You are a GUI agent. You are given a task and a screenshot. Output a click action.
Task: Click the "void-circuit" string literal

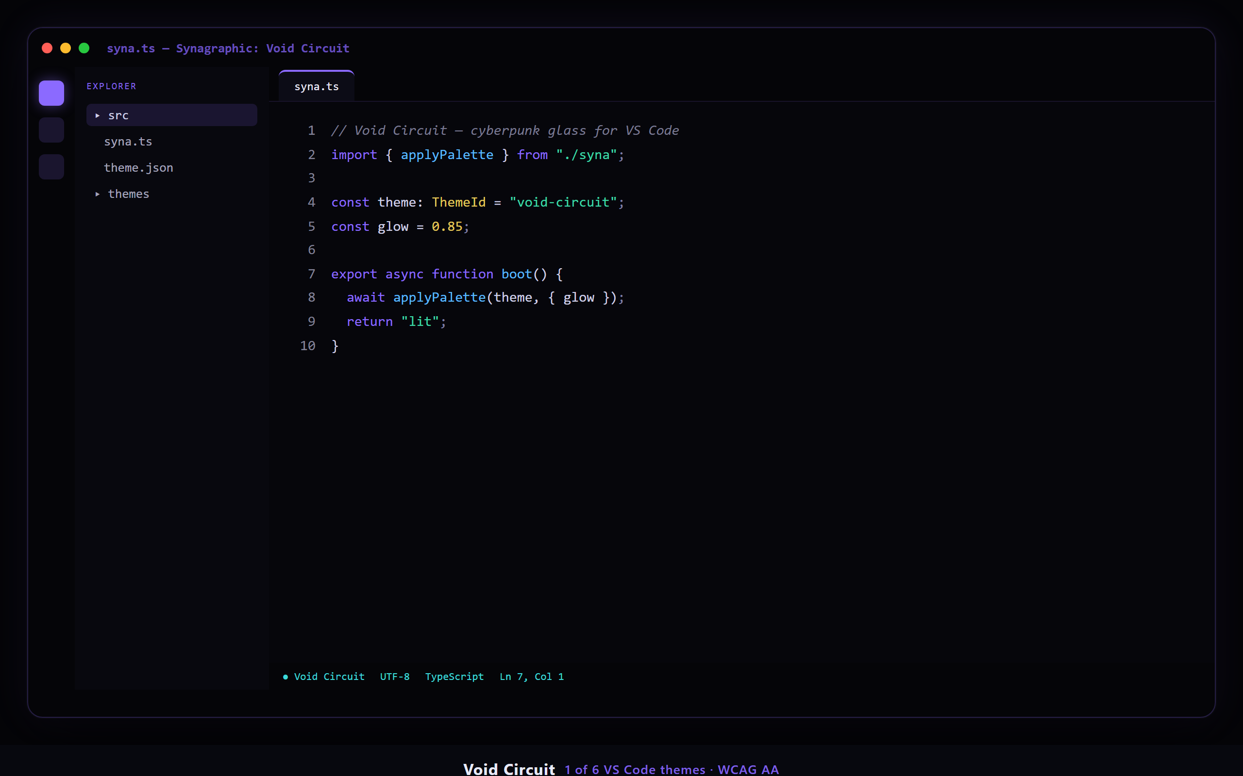(563, 202)
